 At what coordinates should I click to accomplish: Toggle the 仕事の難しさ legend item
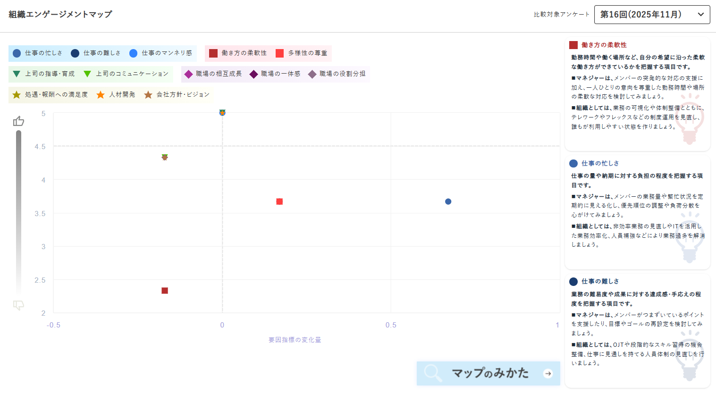(96, 53)
